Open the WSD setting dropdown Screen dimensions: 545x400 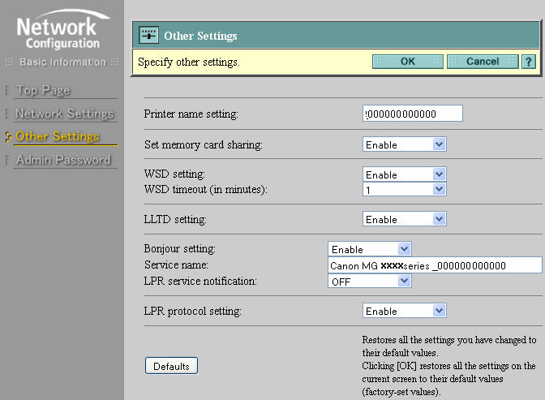404,174
